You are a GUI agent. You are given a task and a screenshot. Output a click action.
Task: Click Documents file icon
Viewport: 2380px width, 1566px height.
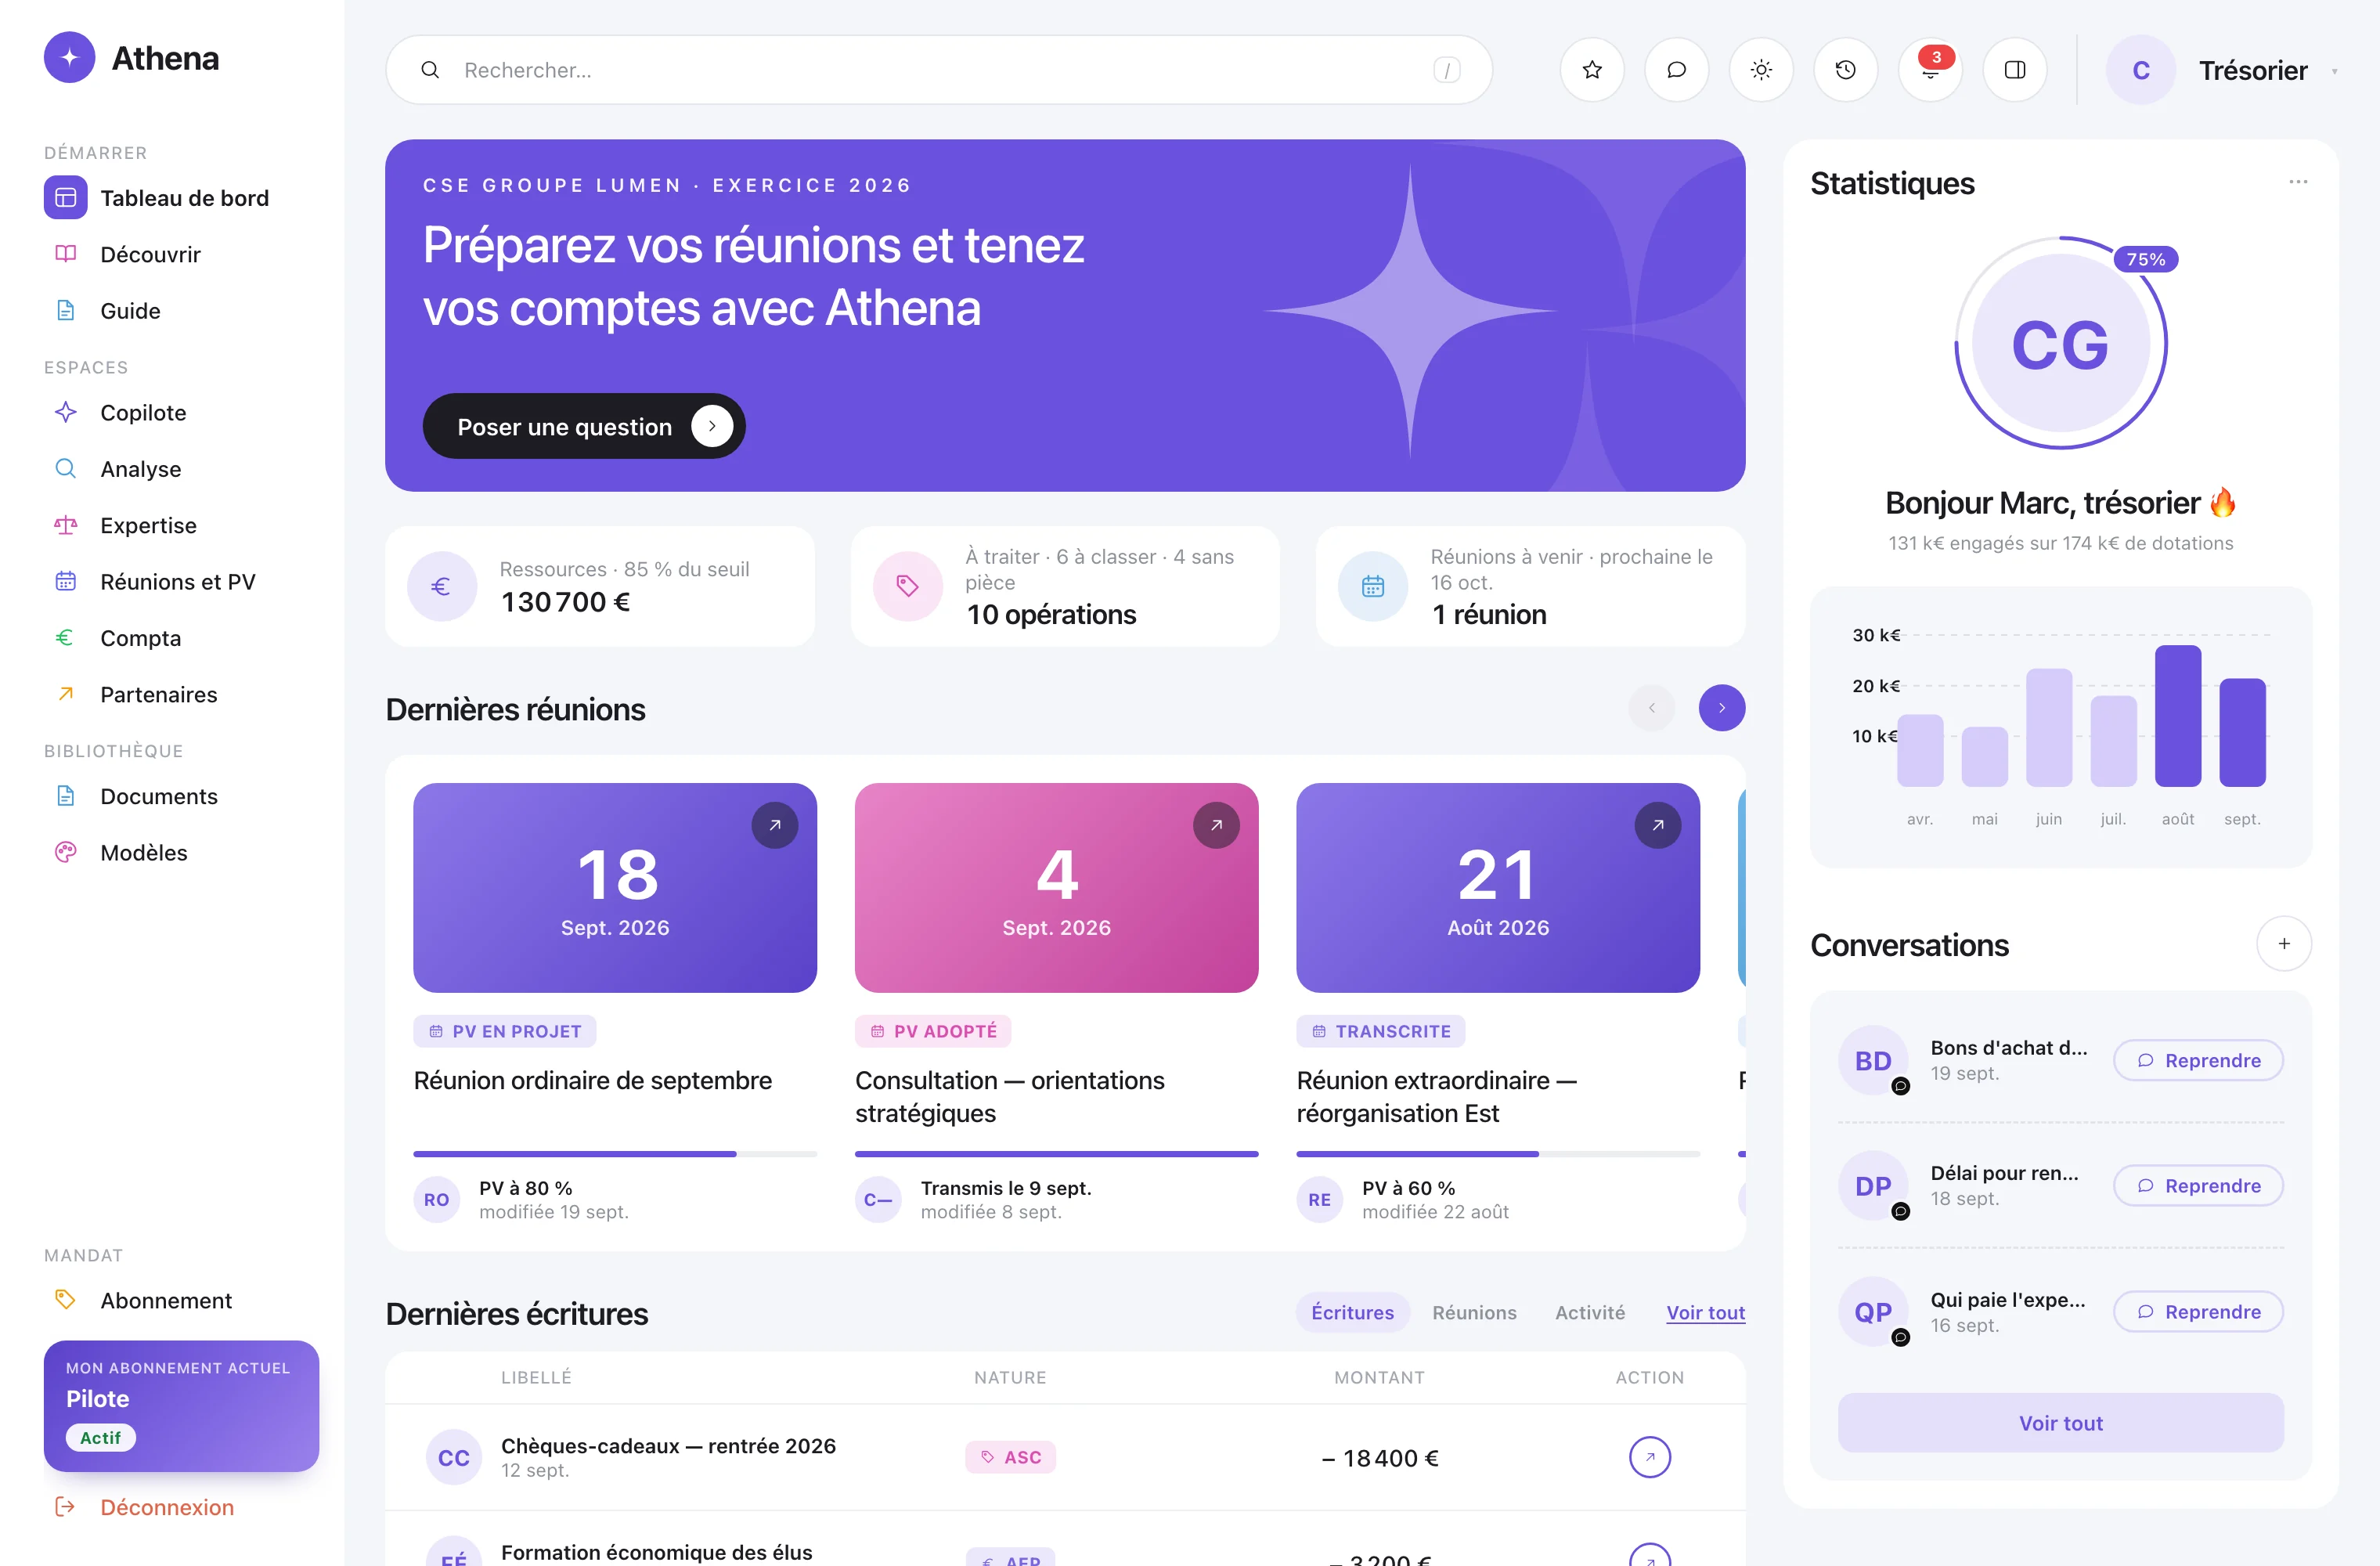(x=66, y=796)
